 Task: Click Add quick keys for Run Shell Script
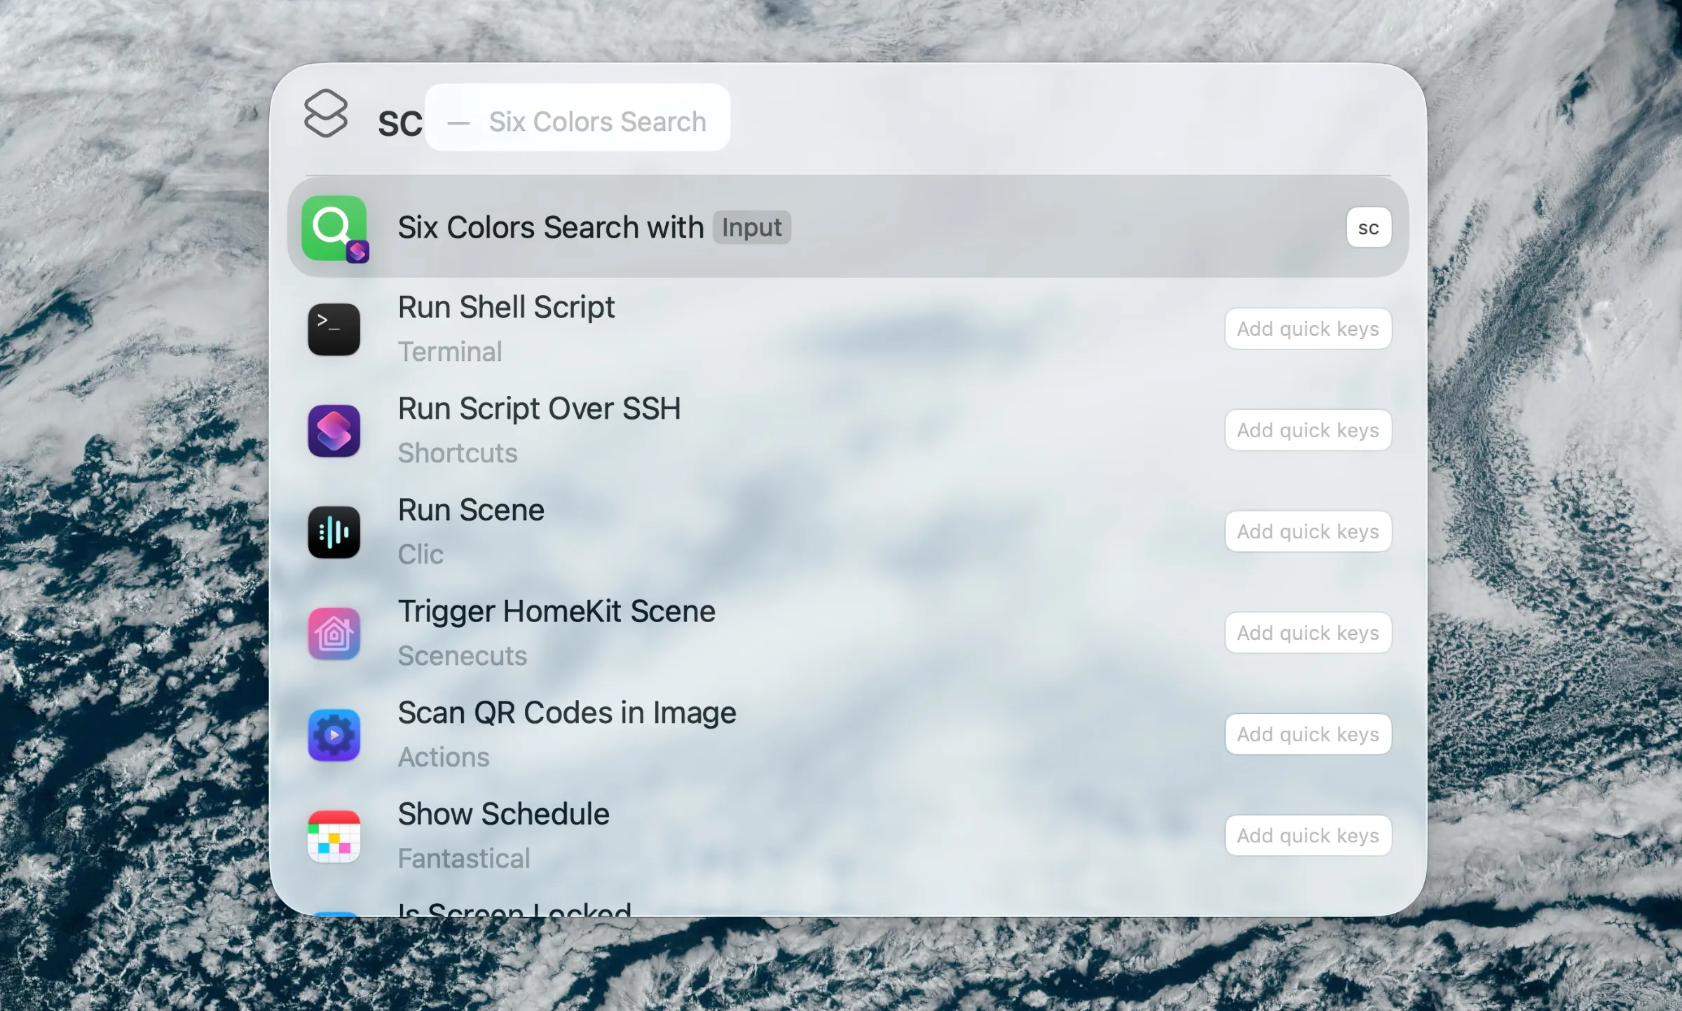1308,329
